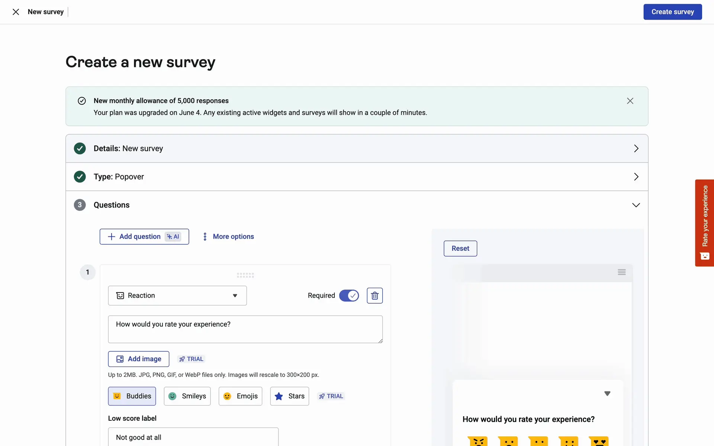Click the drag handle dots on question 1
The height and width of the screenshot is (446, 714).
(245, 275)
